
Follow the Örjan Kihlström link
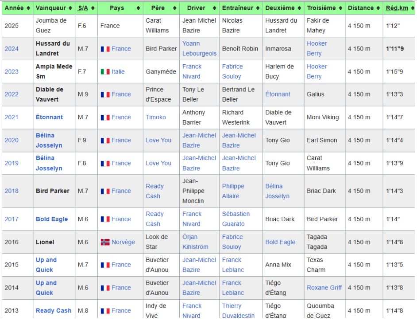(x=195, y=242)
